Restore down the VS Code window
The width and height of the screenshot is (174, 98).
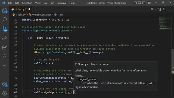pyautogui.click(x=163, y=2)
